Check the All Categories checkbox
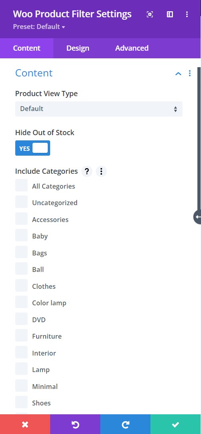This screenshot has width=201, height=434. click(22, 185)
